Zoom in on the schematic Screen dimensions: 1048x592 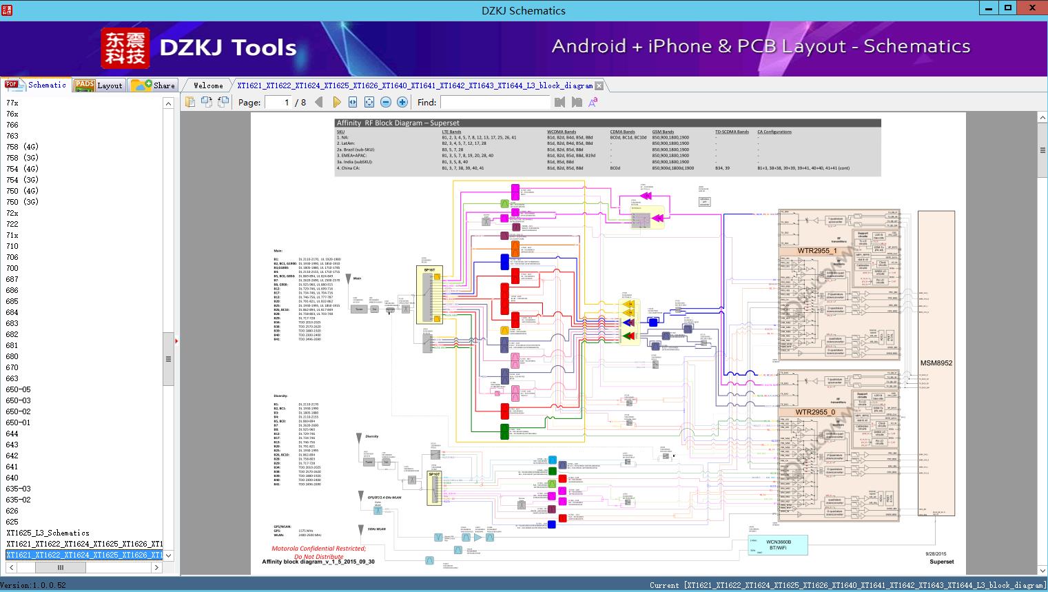pyautogui.click(x=402, y=102)
